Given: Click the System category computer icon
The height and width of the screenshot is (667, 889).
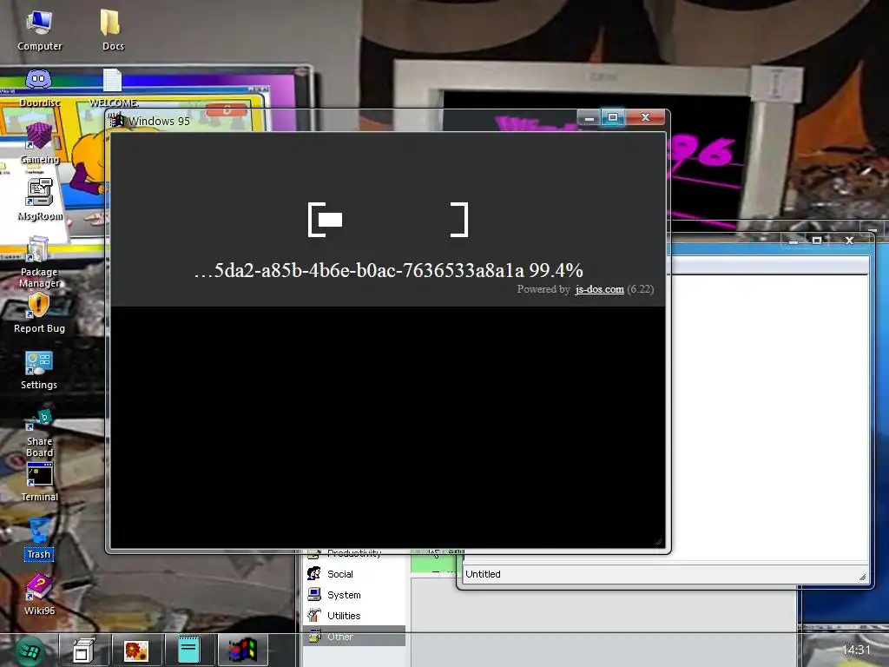Looking at the screenshot, I should coord(314,594).
